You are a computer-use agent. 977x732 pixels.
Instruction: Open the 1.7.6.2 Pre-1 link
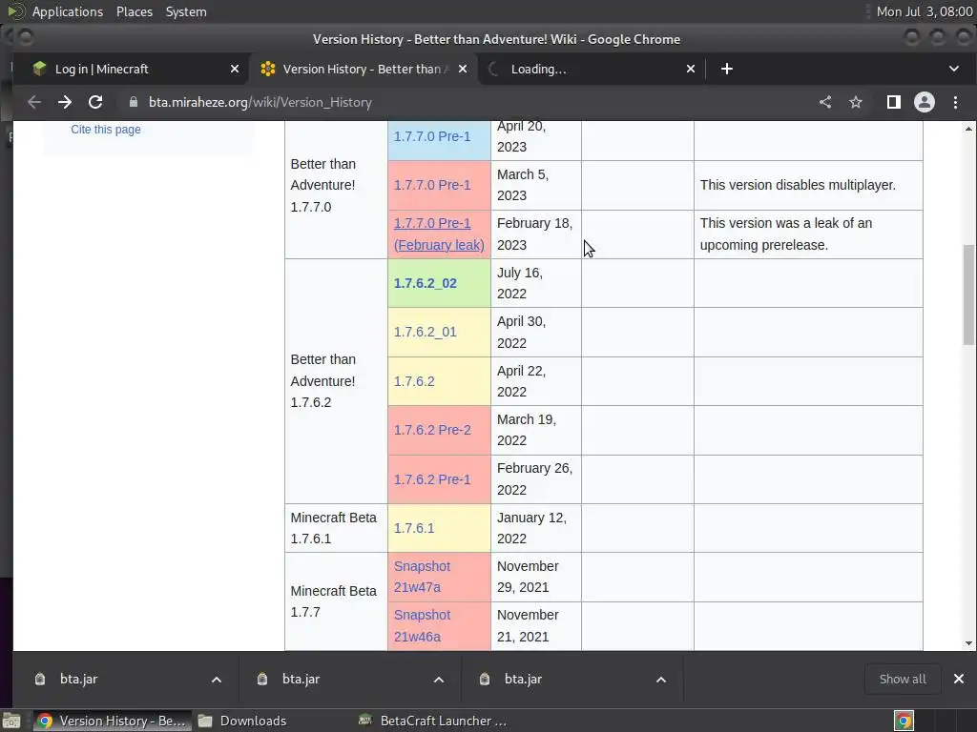432,479
